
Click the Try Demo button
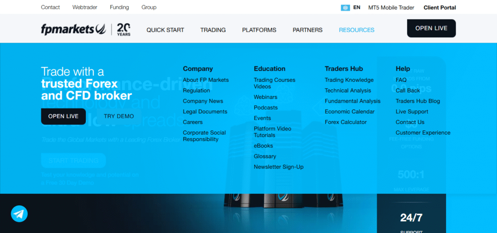pos(119,116)
